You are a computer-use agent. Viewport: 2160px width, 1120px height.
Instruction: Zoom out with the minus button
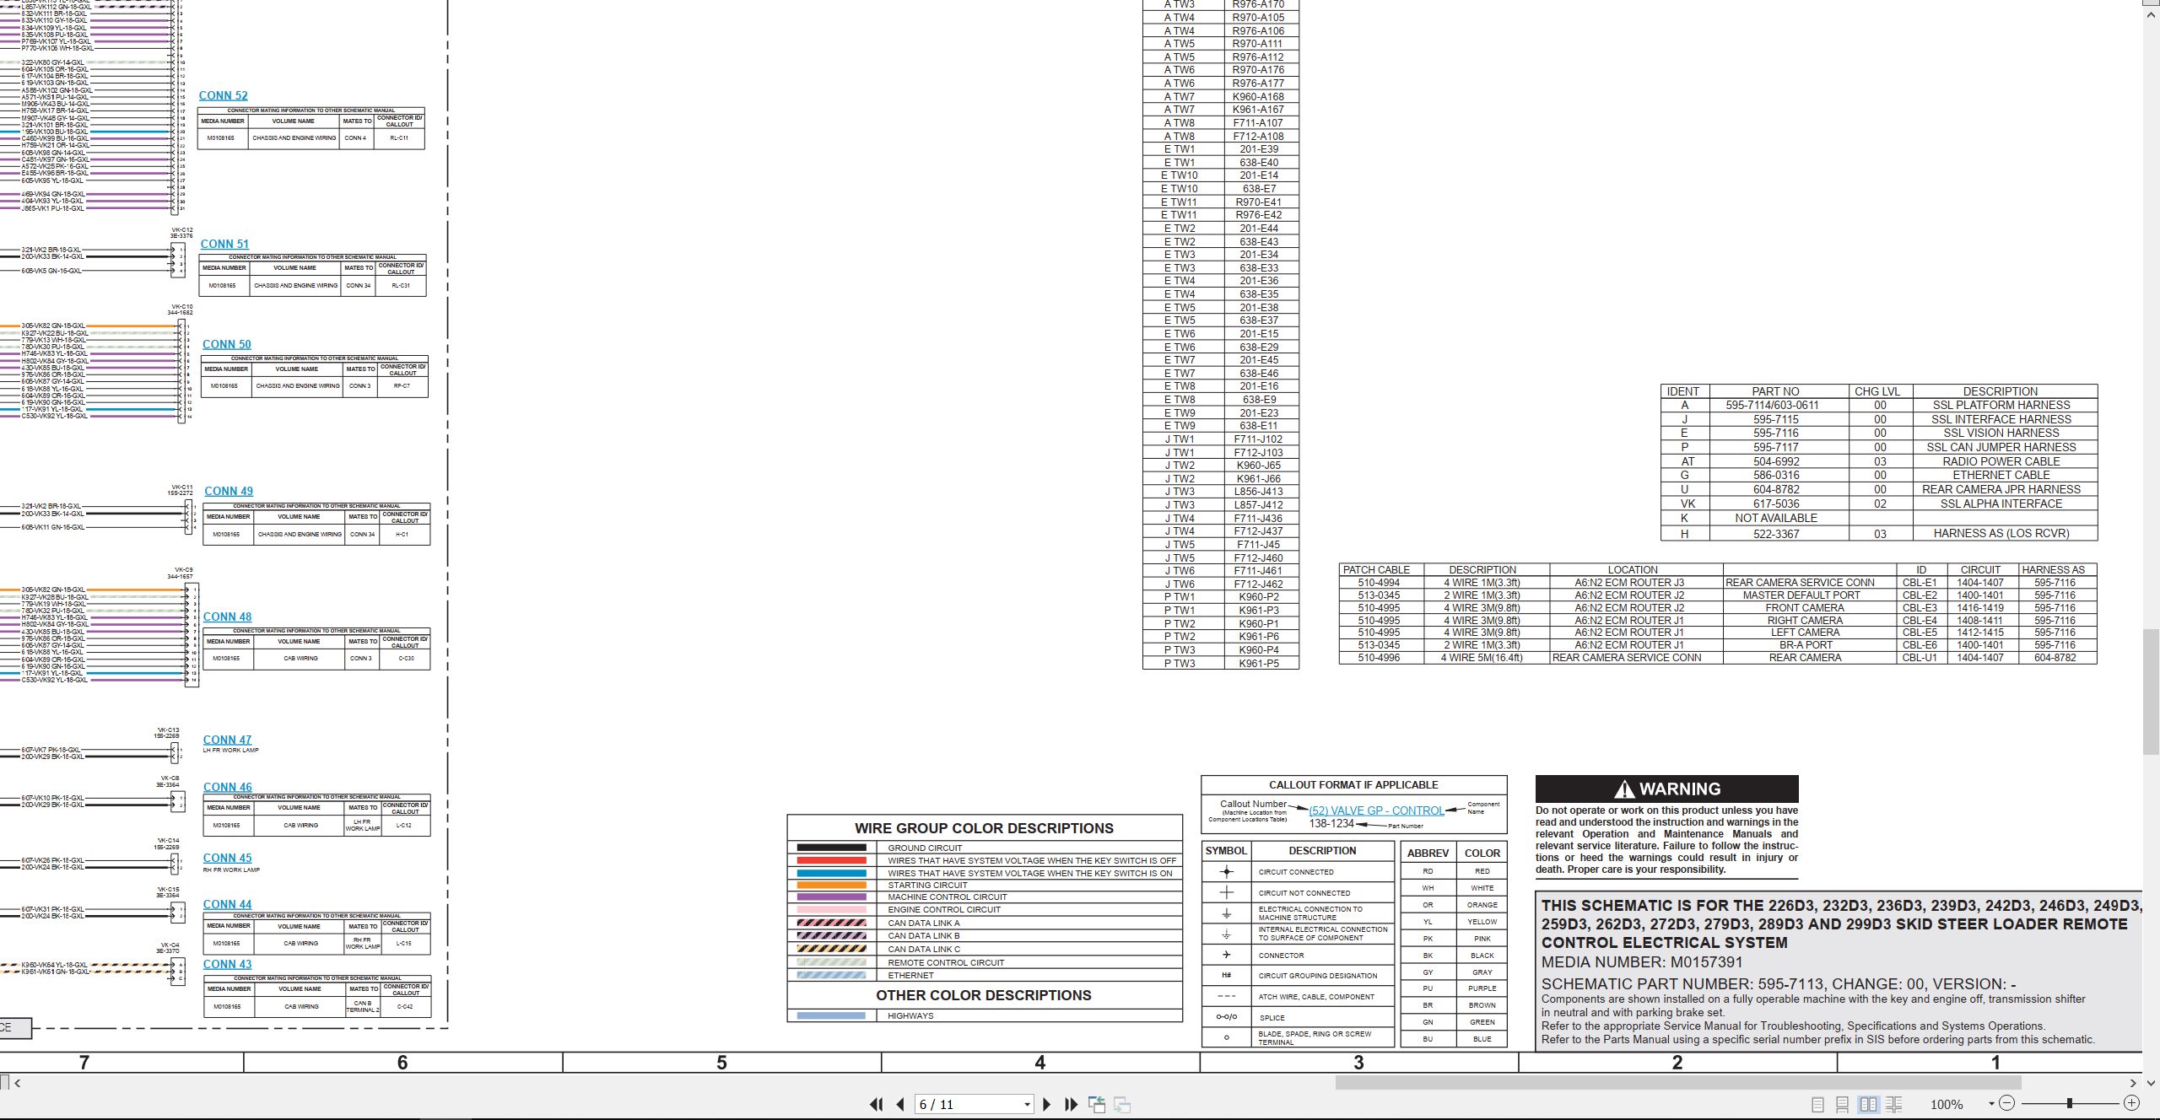[x=2007, y=1103]
